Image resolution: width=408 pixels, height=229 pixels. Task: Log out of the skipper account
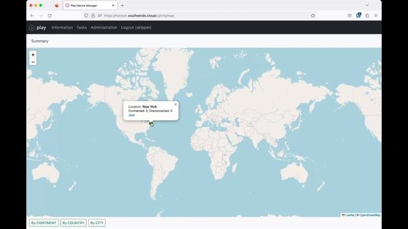[x=136, y=27]
